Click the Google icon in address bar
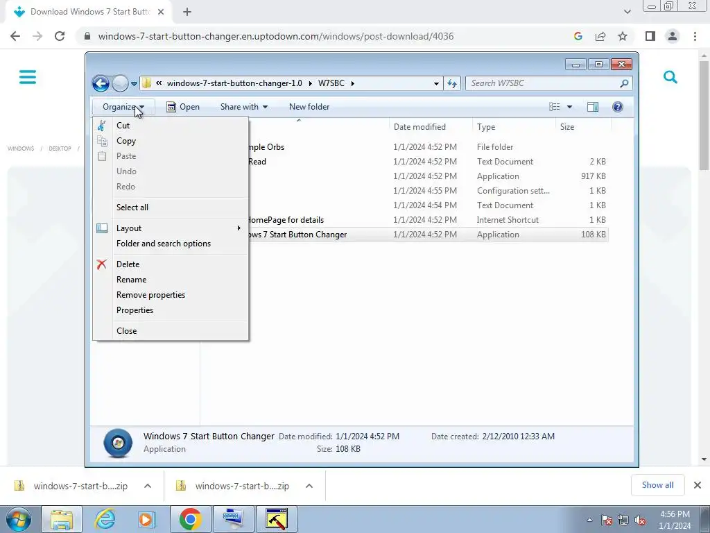Screen dimensions: 710x533 (578, 36)
